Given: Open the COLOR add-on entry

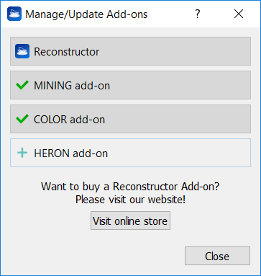Looking at the screenshot, I should 130,119.
